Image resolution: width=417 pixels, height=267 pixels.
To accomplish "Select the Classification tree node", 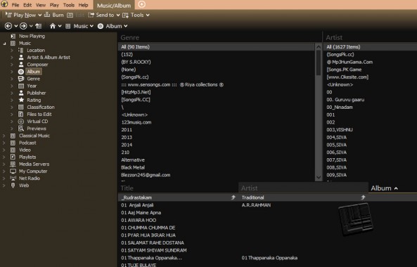I will pyautogui.click(x=41, y=107).
